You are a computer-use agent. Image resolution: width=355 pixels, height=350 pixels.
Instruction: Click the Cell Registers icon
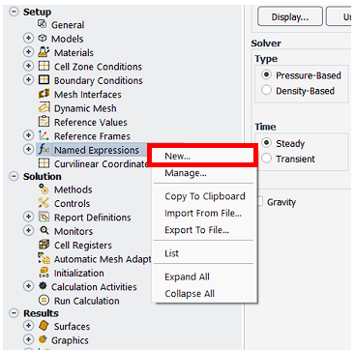44,245
